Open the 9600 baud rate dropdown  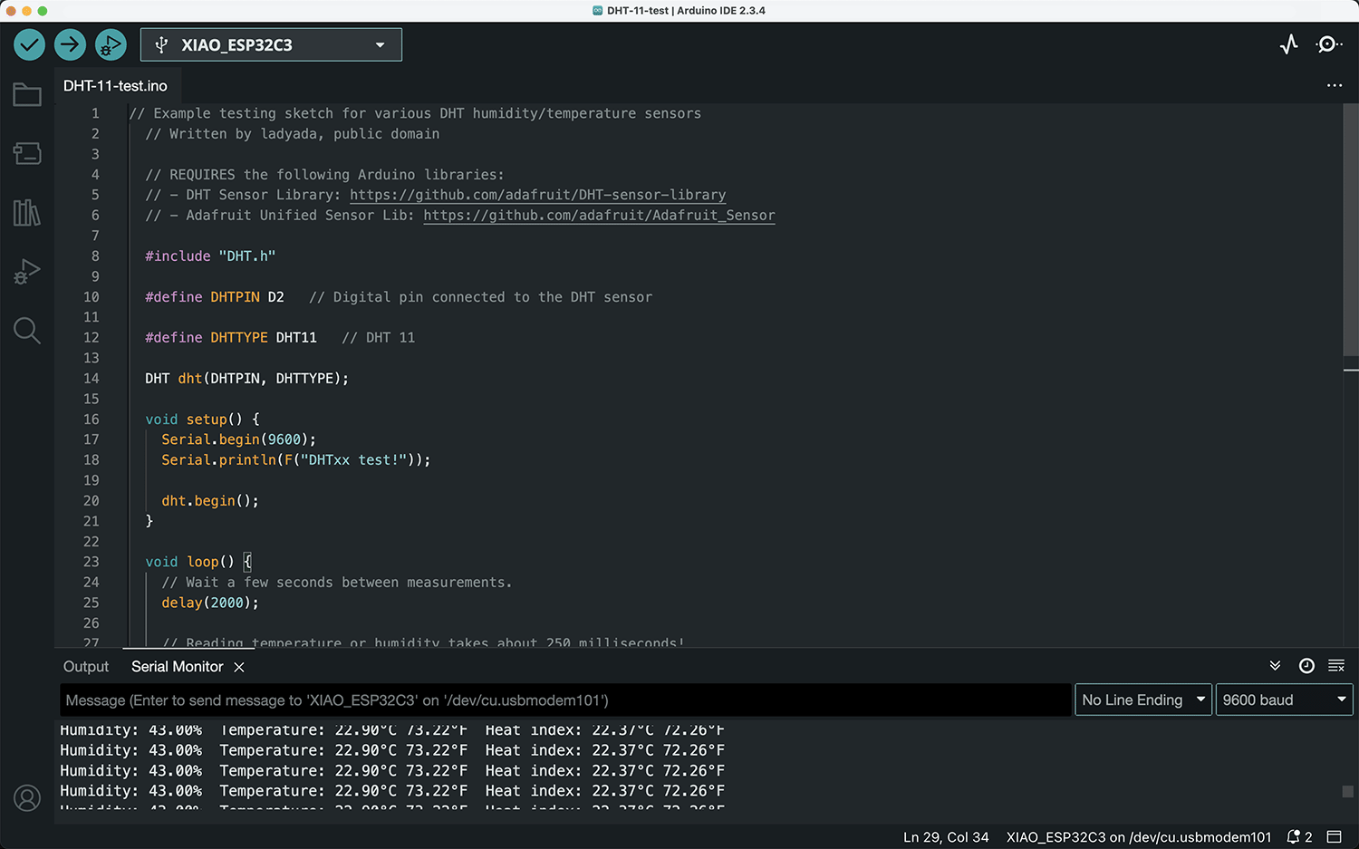pos(1284,699)
